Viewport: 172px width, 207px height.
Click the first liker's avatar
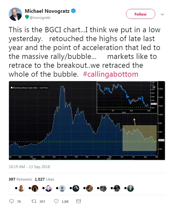pyautogui.click(x=21, y=188)
